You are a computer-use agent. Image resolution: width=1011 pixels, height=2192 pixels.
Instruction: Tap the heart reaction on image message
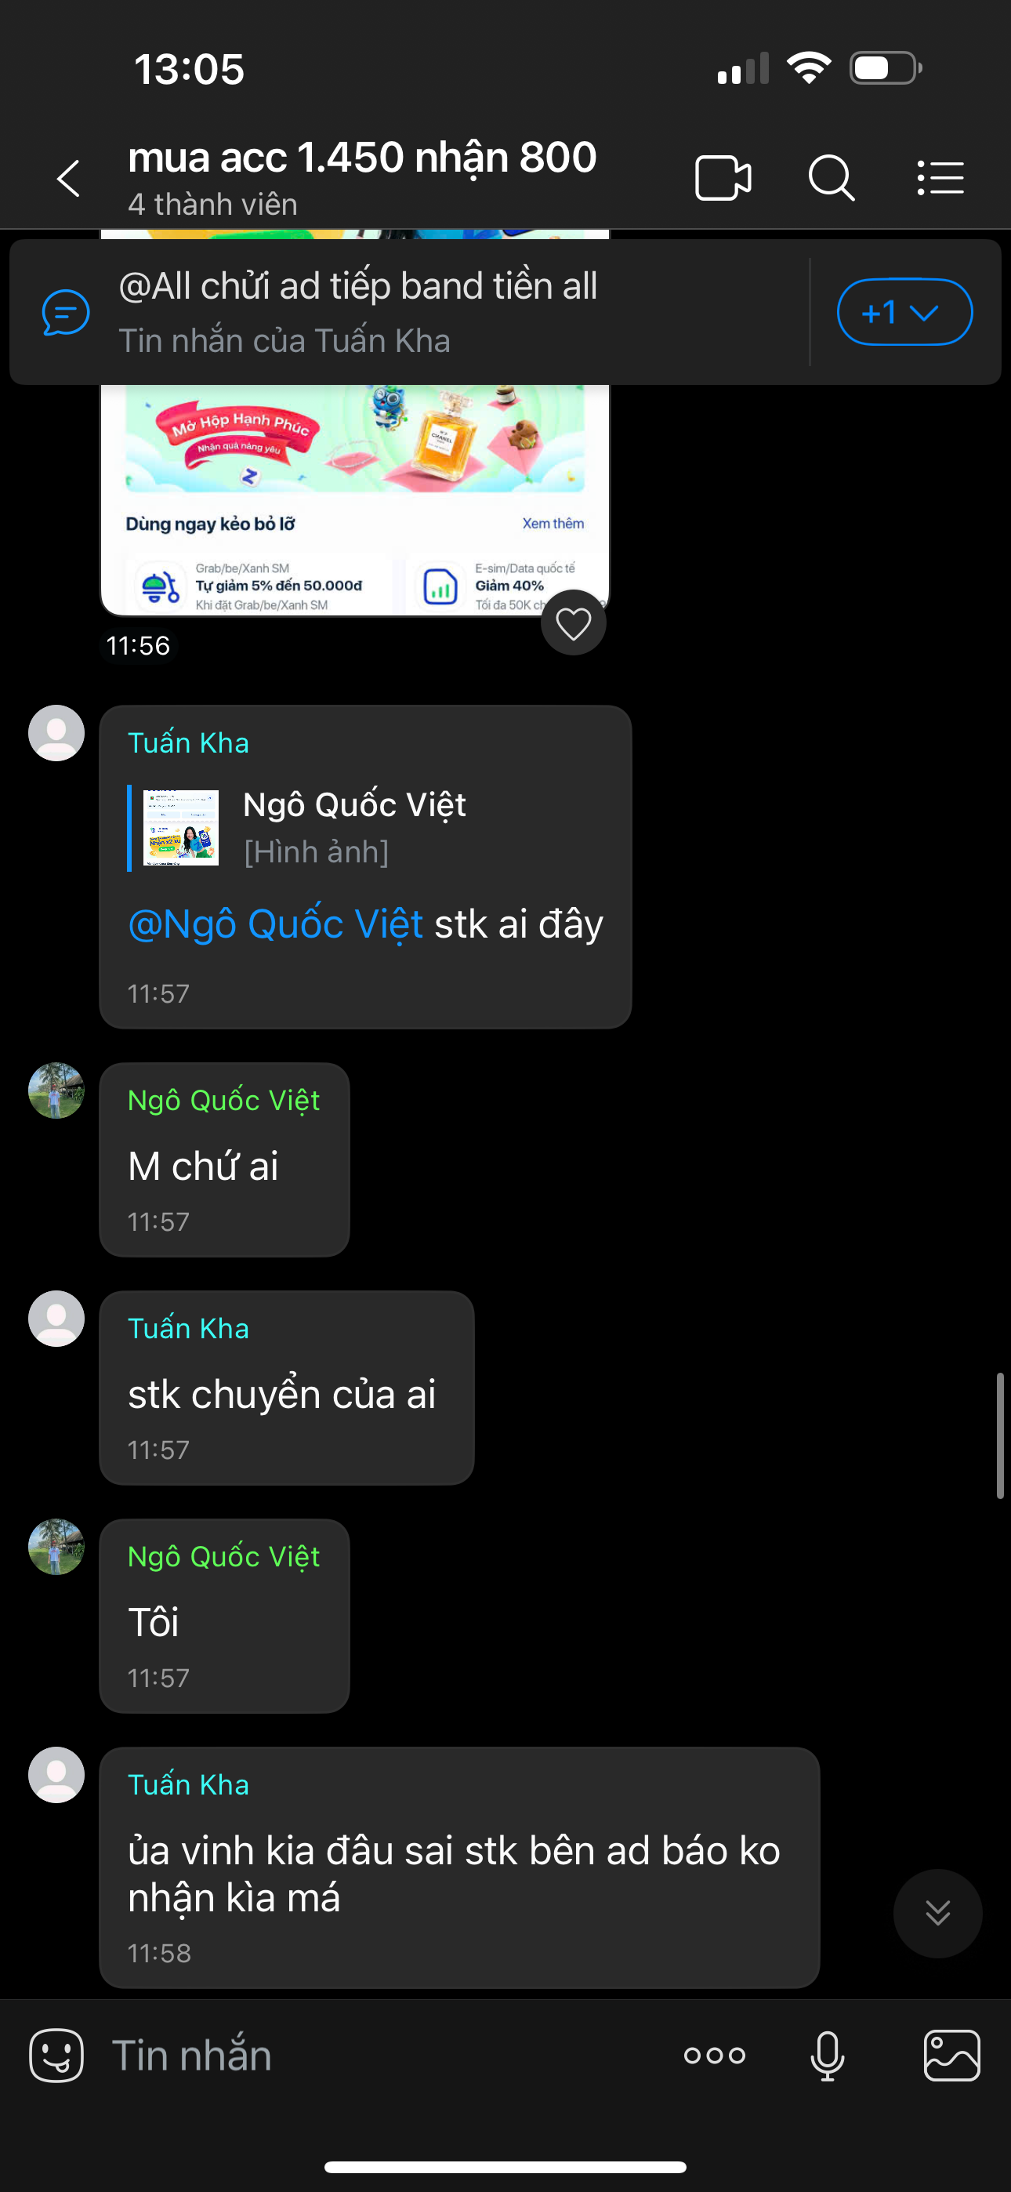[x=574, y=623]
